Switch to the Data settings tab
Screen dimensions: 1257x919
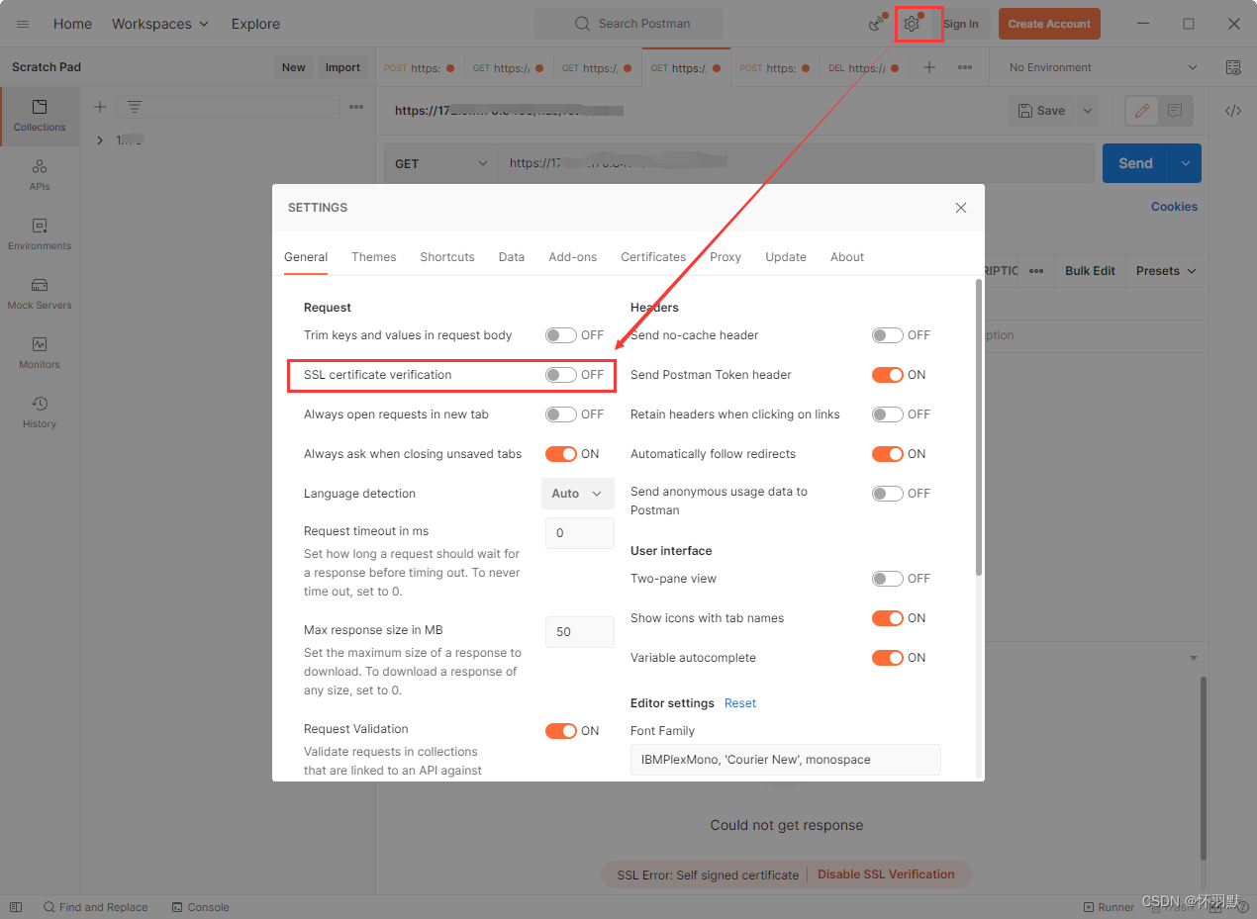[x=512, y=257]
